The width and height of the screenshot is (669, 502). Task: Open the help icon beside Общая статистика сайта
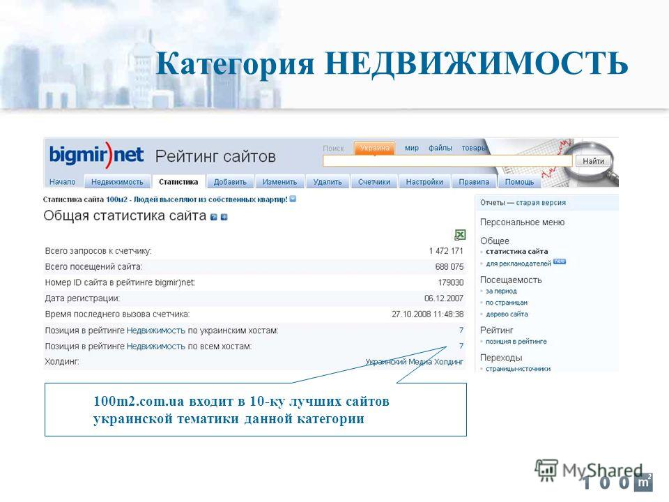(214, 218)
